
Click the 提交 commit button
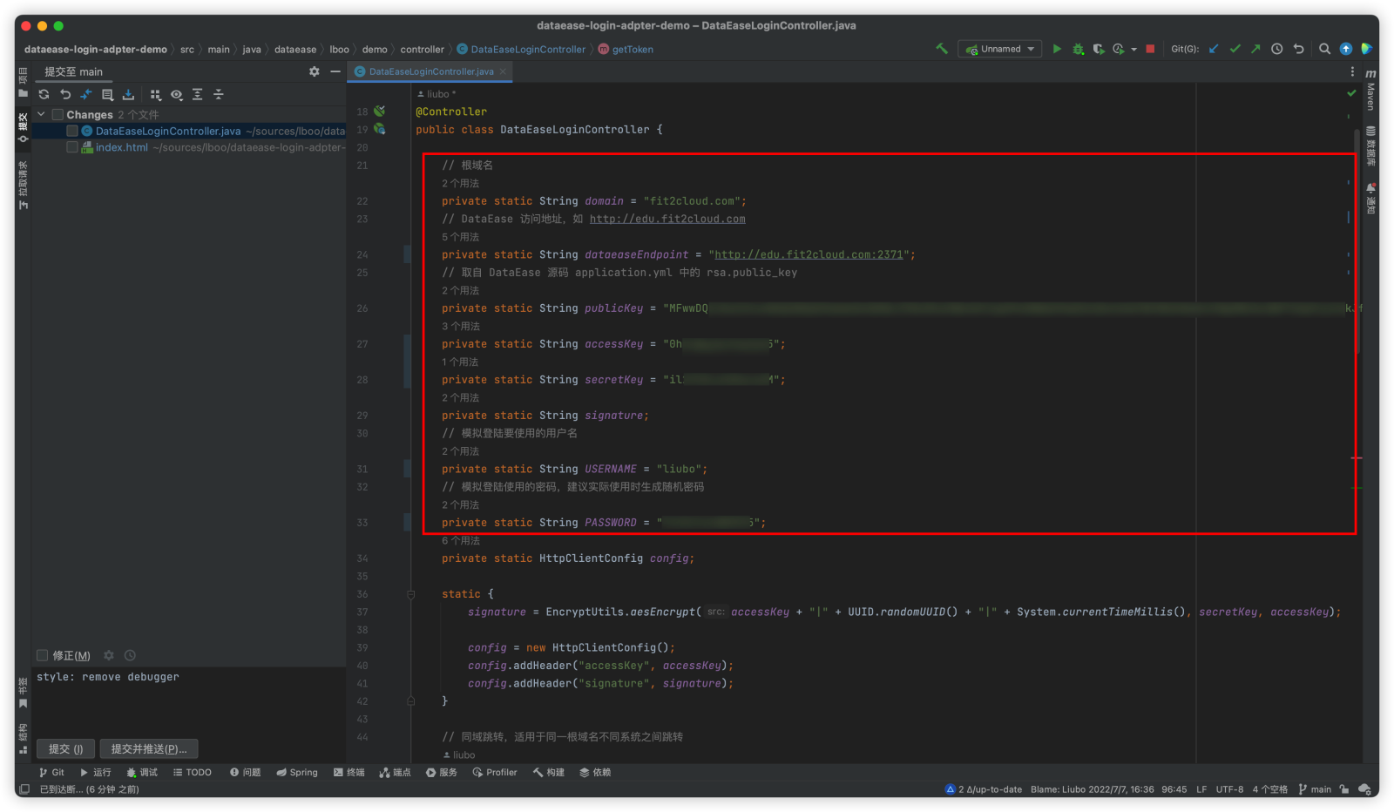click(65, 748)
